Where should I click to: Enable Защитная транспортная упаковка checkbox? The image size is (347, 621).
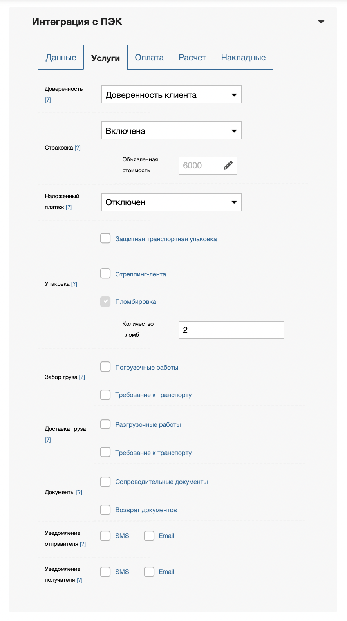tap(105, 238)
